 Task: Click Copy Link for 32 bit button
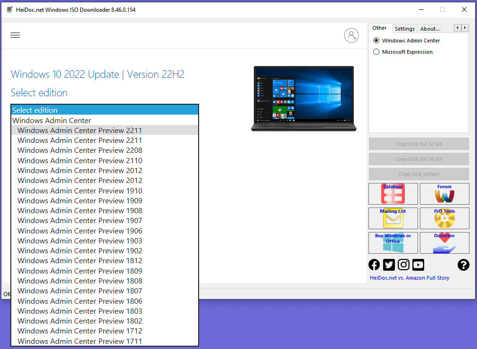418,144
